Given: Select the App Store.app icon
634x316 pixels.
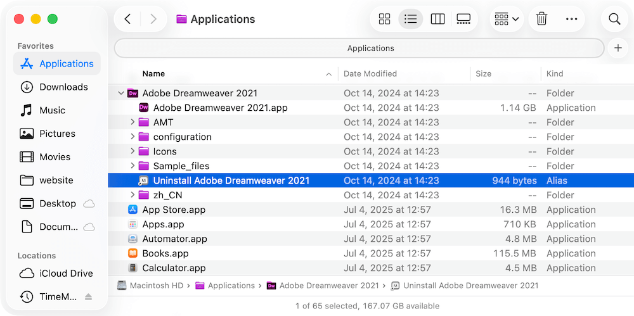Looking at the screenshot, I should click(x=133, y=210).
